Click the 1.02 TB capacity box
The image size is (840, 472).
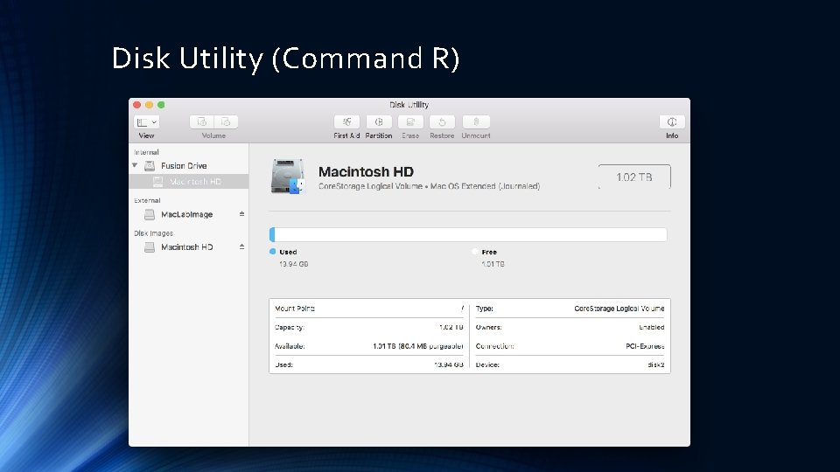[x=634, y=177]
